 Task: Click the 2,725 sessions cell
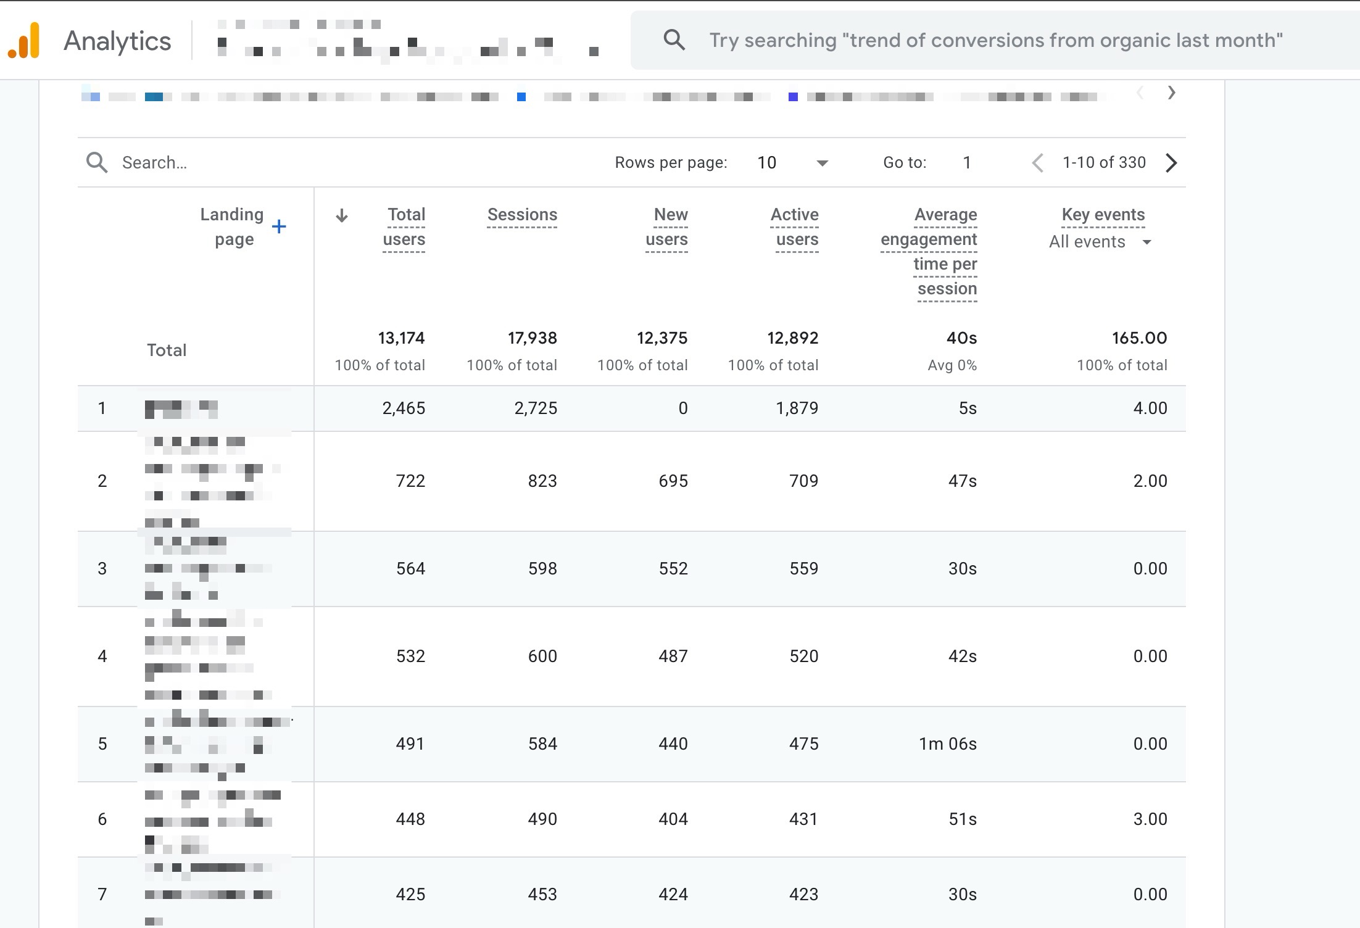point(536,408)
